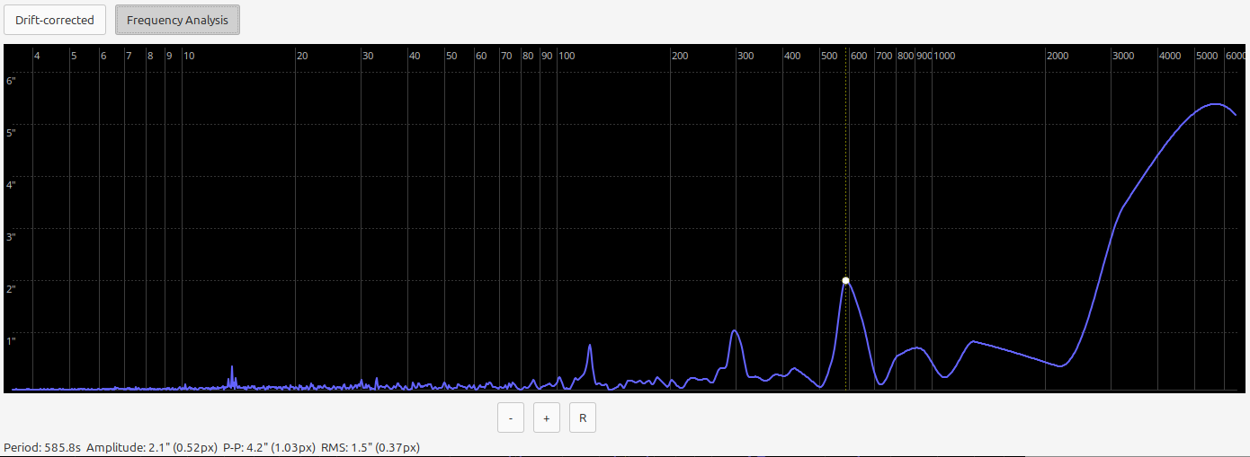Click the Period: 585.8s status text

click(x=42, y=446)
